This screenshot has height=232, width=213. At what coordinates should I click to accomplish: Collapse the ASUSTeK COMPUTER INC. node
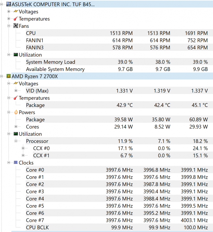pyautogui.click(x=2, y=4)
